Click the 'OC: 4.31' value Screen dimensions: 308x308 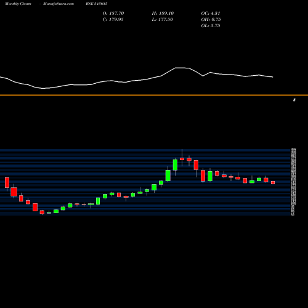211,14
